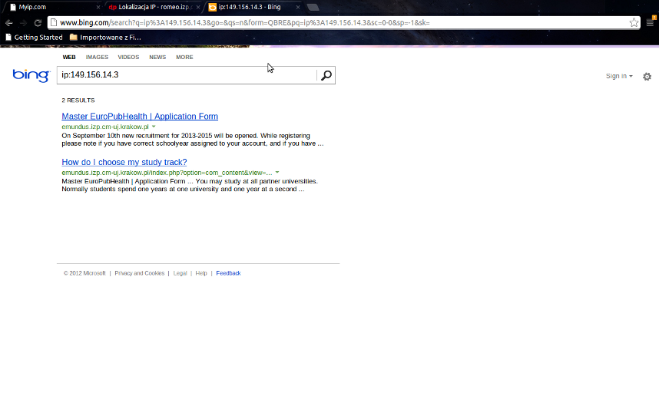Close the Myip.com tab
The height and width of the screenshot is (399, 659).
[98, 7]
